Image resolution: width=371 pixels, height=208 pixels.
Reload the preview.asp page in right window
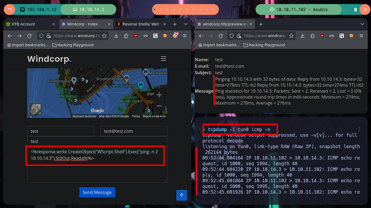(221, 36)
